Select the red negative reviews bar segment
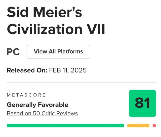 point(154,125)
